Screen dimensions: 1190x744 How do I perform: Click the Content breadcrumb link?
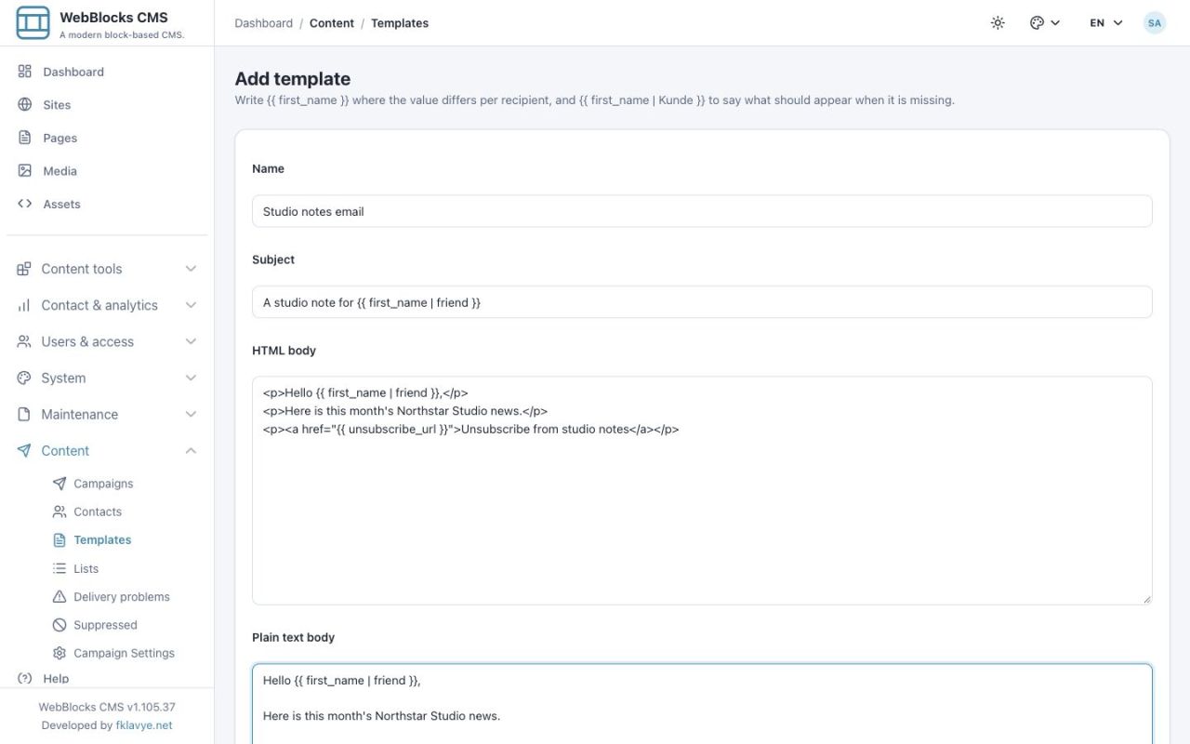pyautogui.click(x=332, y=23)
